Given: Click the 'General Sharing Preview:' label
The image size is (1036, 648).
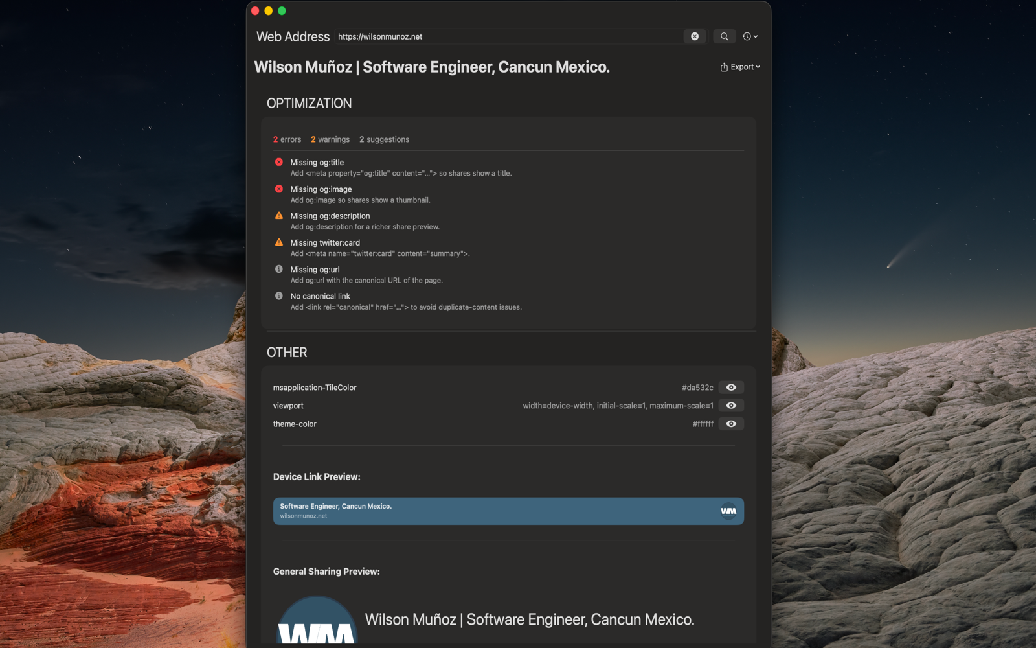Looking at the screenshot, I should click(x=326, y=572).
